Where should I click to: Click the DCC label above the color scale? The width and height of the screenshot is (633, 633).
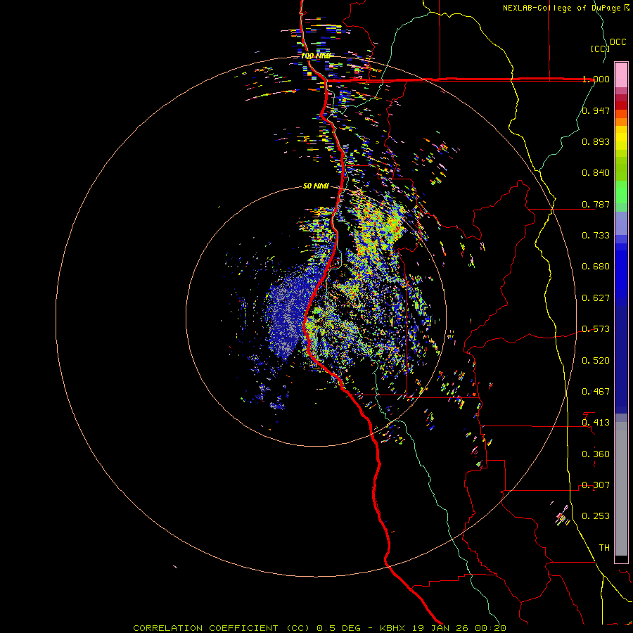click(618, 42)
